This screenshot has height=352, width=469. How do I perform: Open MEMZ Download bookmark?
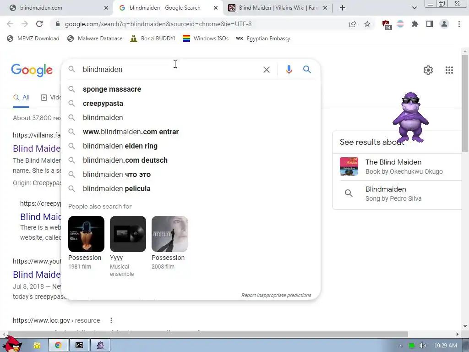coord(33,38)
